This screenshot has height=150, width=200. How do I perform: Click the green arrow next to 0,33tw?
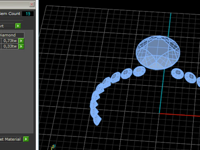pos(21,46)
